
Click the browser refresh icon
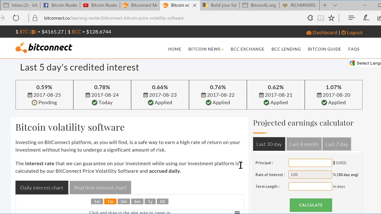pyautogui.click(x=16, y=18)
